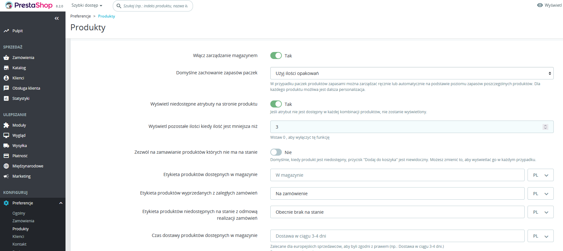Click the Moduły puzzle piece icon
This screenshot has height=251, width=563.
(6, 125)
